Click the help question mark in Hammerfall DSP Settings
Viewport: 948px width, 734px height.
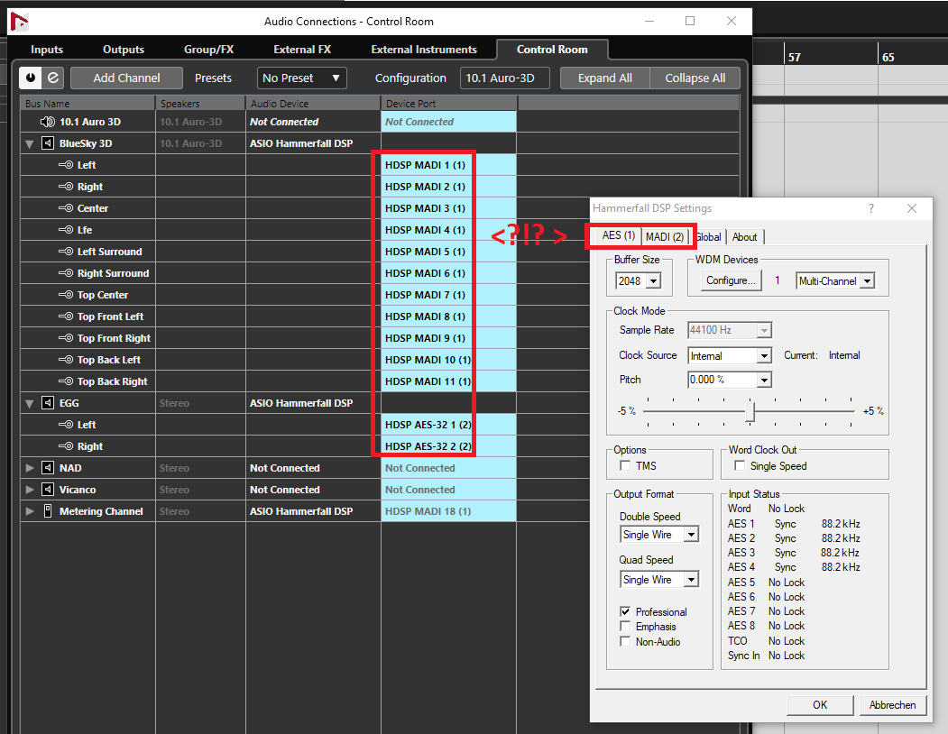pos(871,208)
